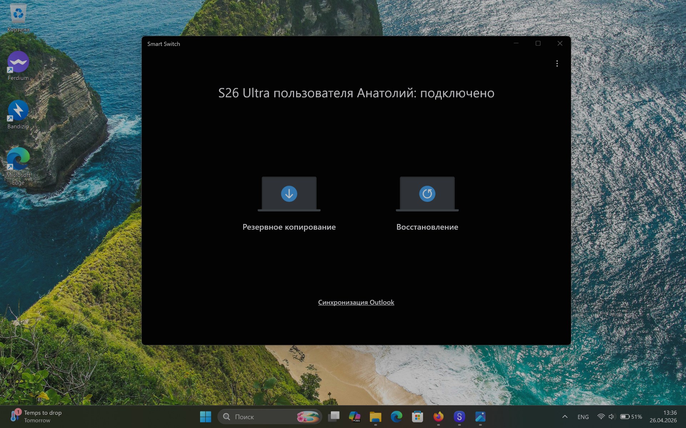
Task: Click the Restore circular arrow icon
Action: tap(427, 194)
